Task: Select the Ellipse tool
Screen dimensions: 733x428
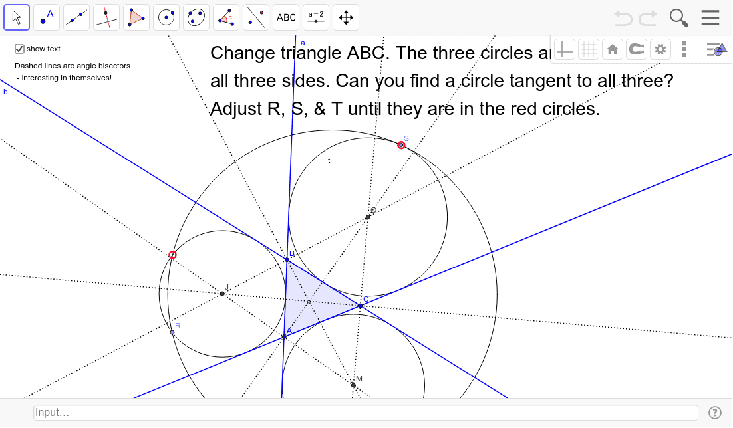Action: coord(196,18)
